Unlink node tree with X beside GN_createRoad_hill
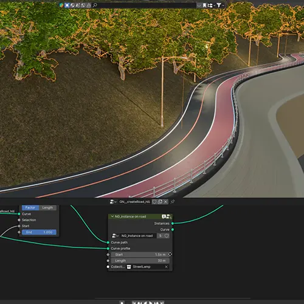Screen dimensions: 304x304 [165, 202]
